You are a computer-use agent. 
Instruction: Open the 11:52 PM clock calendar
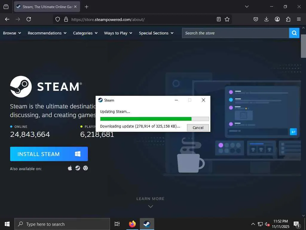281,224
